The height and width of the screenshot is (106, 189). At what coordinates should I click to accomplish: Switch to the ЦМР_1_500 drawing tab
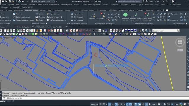point(58,27)
